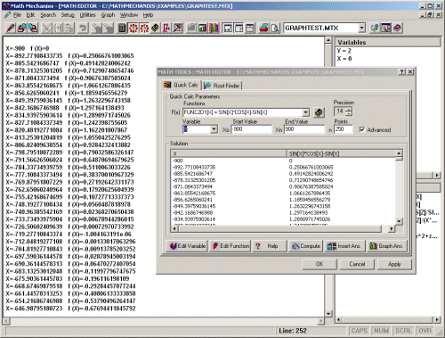This screenshot has width=445, height=338.
Task: Select value 1.297164138493 in solution list
Action: coord(308,213)
